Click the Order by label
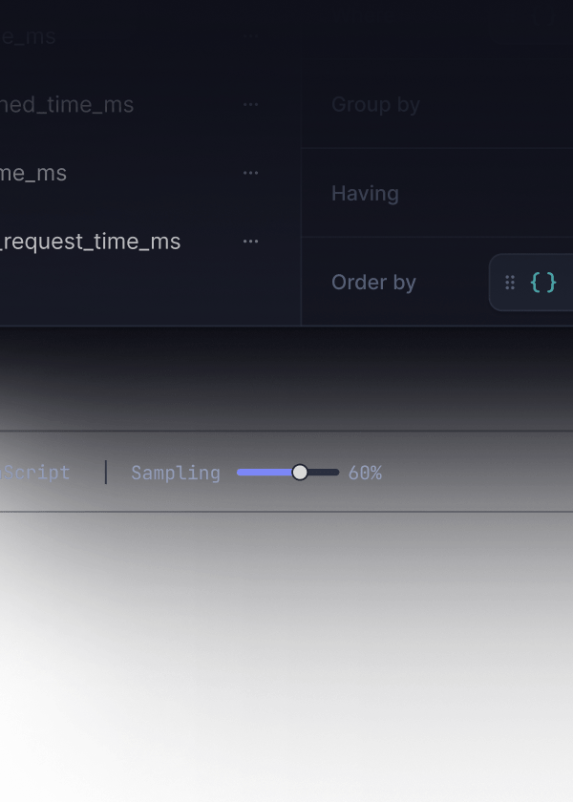The height and width of the screenshot is (802, 573). pyautogui.click(x=373, y=283)
